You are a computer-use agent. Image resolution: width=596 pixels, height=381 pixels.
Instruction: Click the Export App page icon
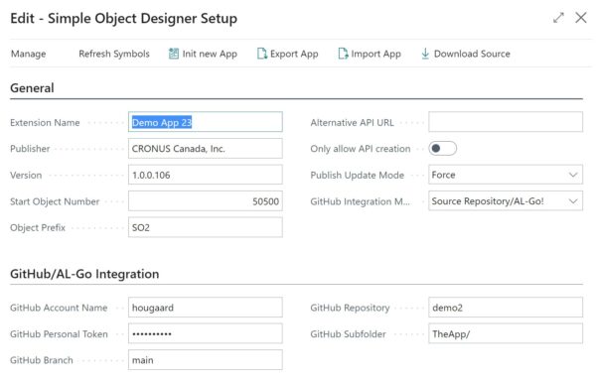pyautogui.click(x=261, y=54)
